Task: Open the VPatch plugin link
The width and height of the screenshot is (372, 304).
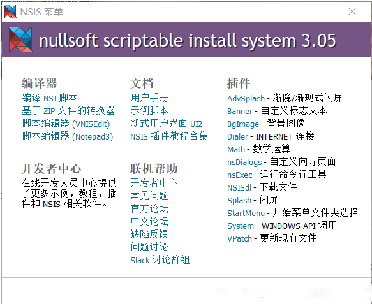Action: [x=239, y=238]
